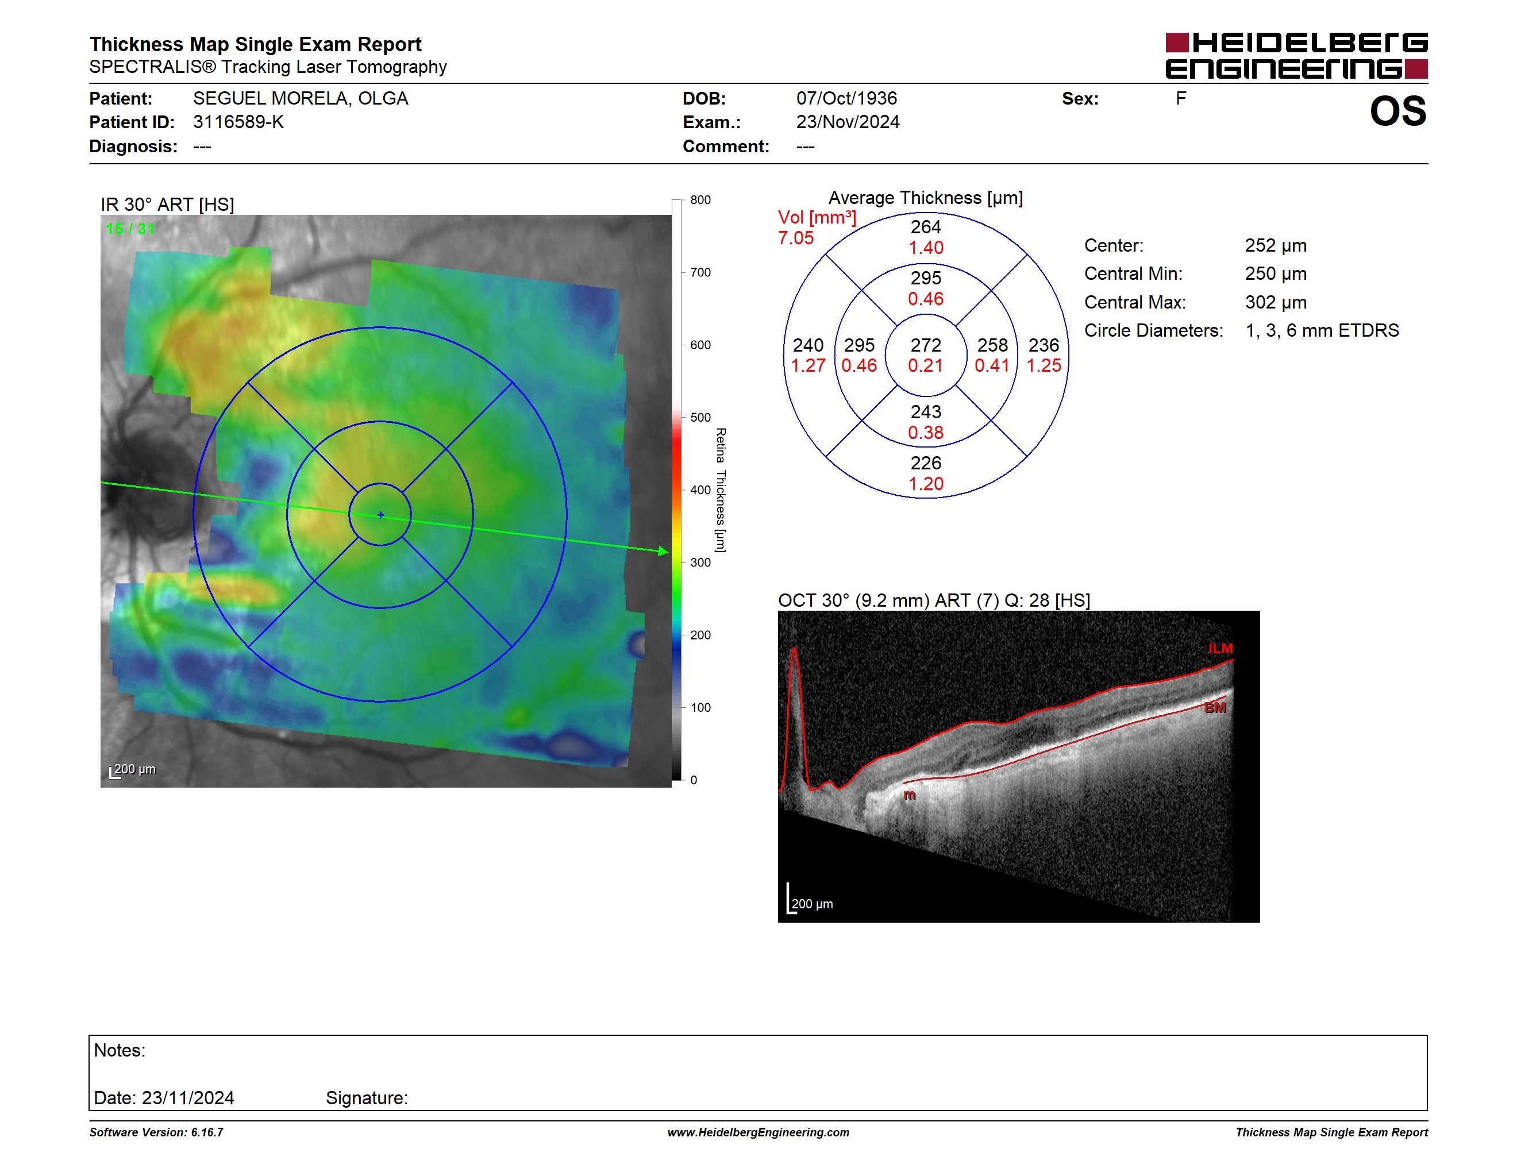Click the "Average Thickness [µm]" heading
The width and height of the screenshot is (1517, 1172).
point(925,198)
